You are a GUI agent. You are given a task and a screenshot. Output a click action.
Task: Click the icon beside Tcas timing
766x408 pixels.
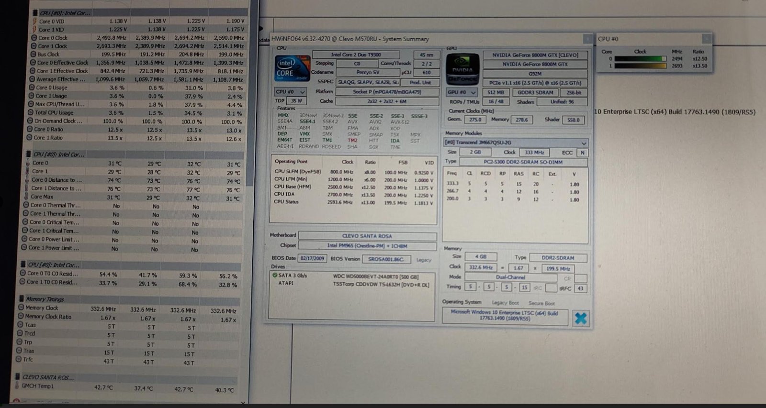tap(20, 325)
